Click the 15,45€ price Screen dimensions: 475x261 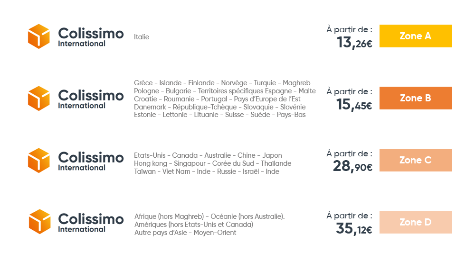pyautogui.click(x=354, y=105)
